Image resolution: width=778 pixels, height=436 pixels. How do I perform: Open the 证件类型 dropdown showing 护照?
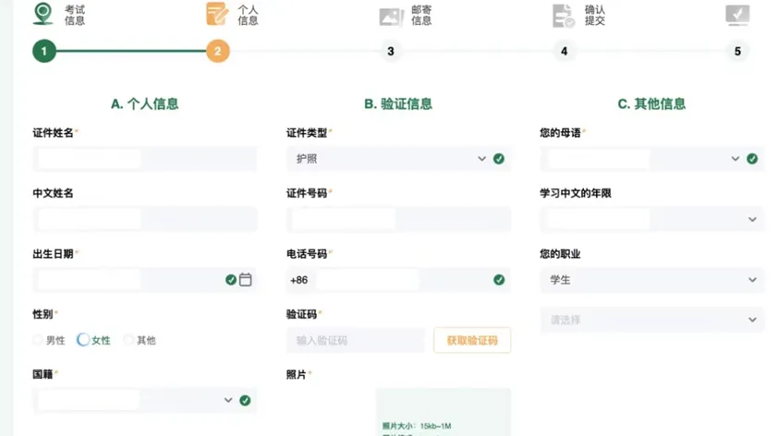coord(397,159)
